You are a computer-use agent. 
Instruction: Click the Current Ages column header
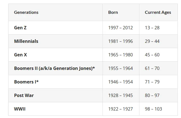tap(158, 12)
